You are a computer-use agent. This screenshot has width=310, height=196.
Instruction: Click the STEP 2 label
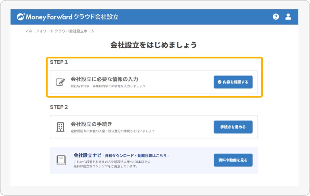[59, 107]
